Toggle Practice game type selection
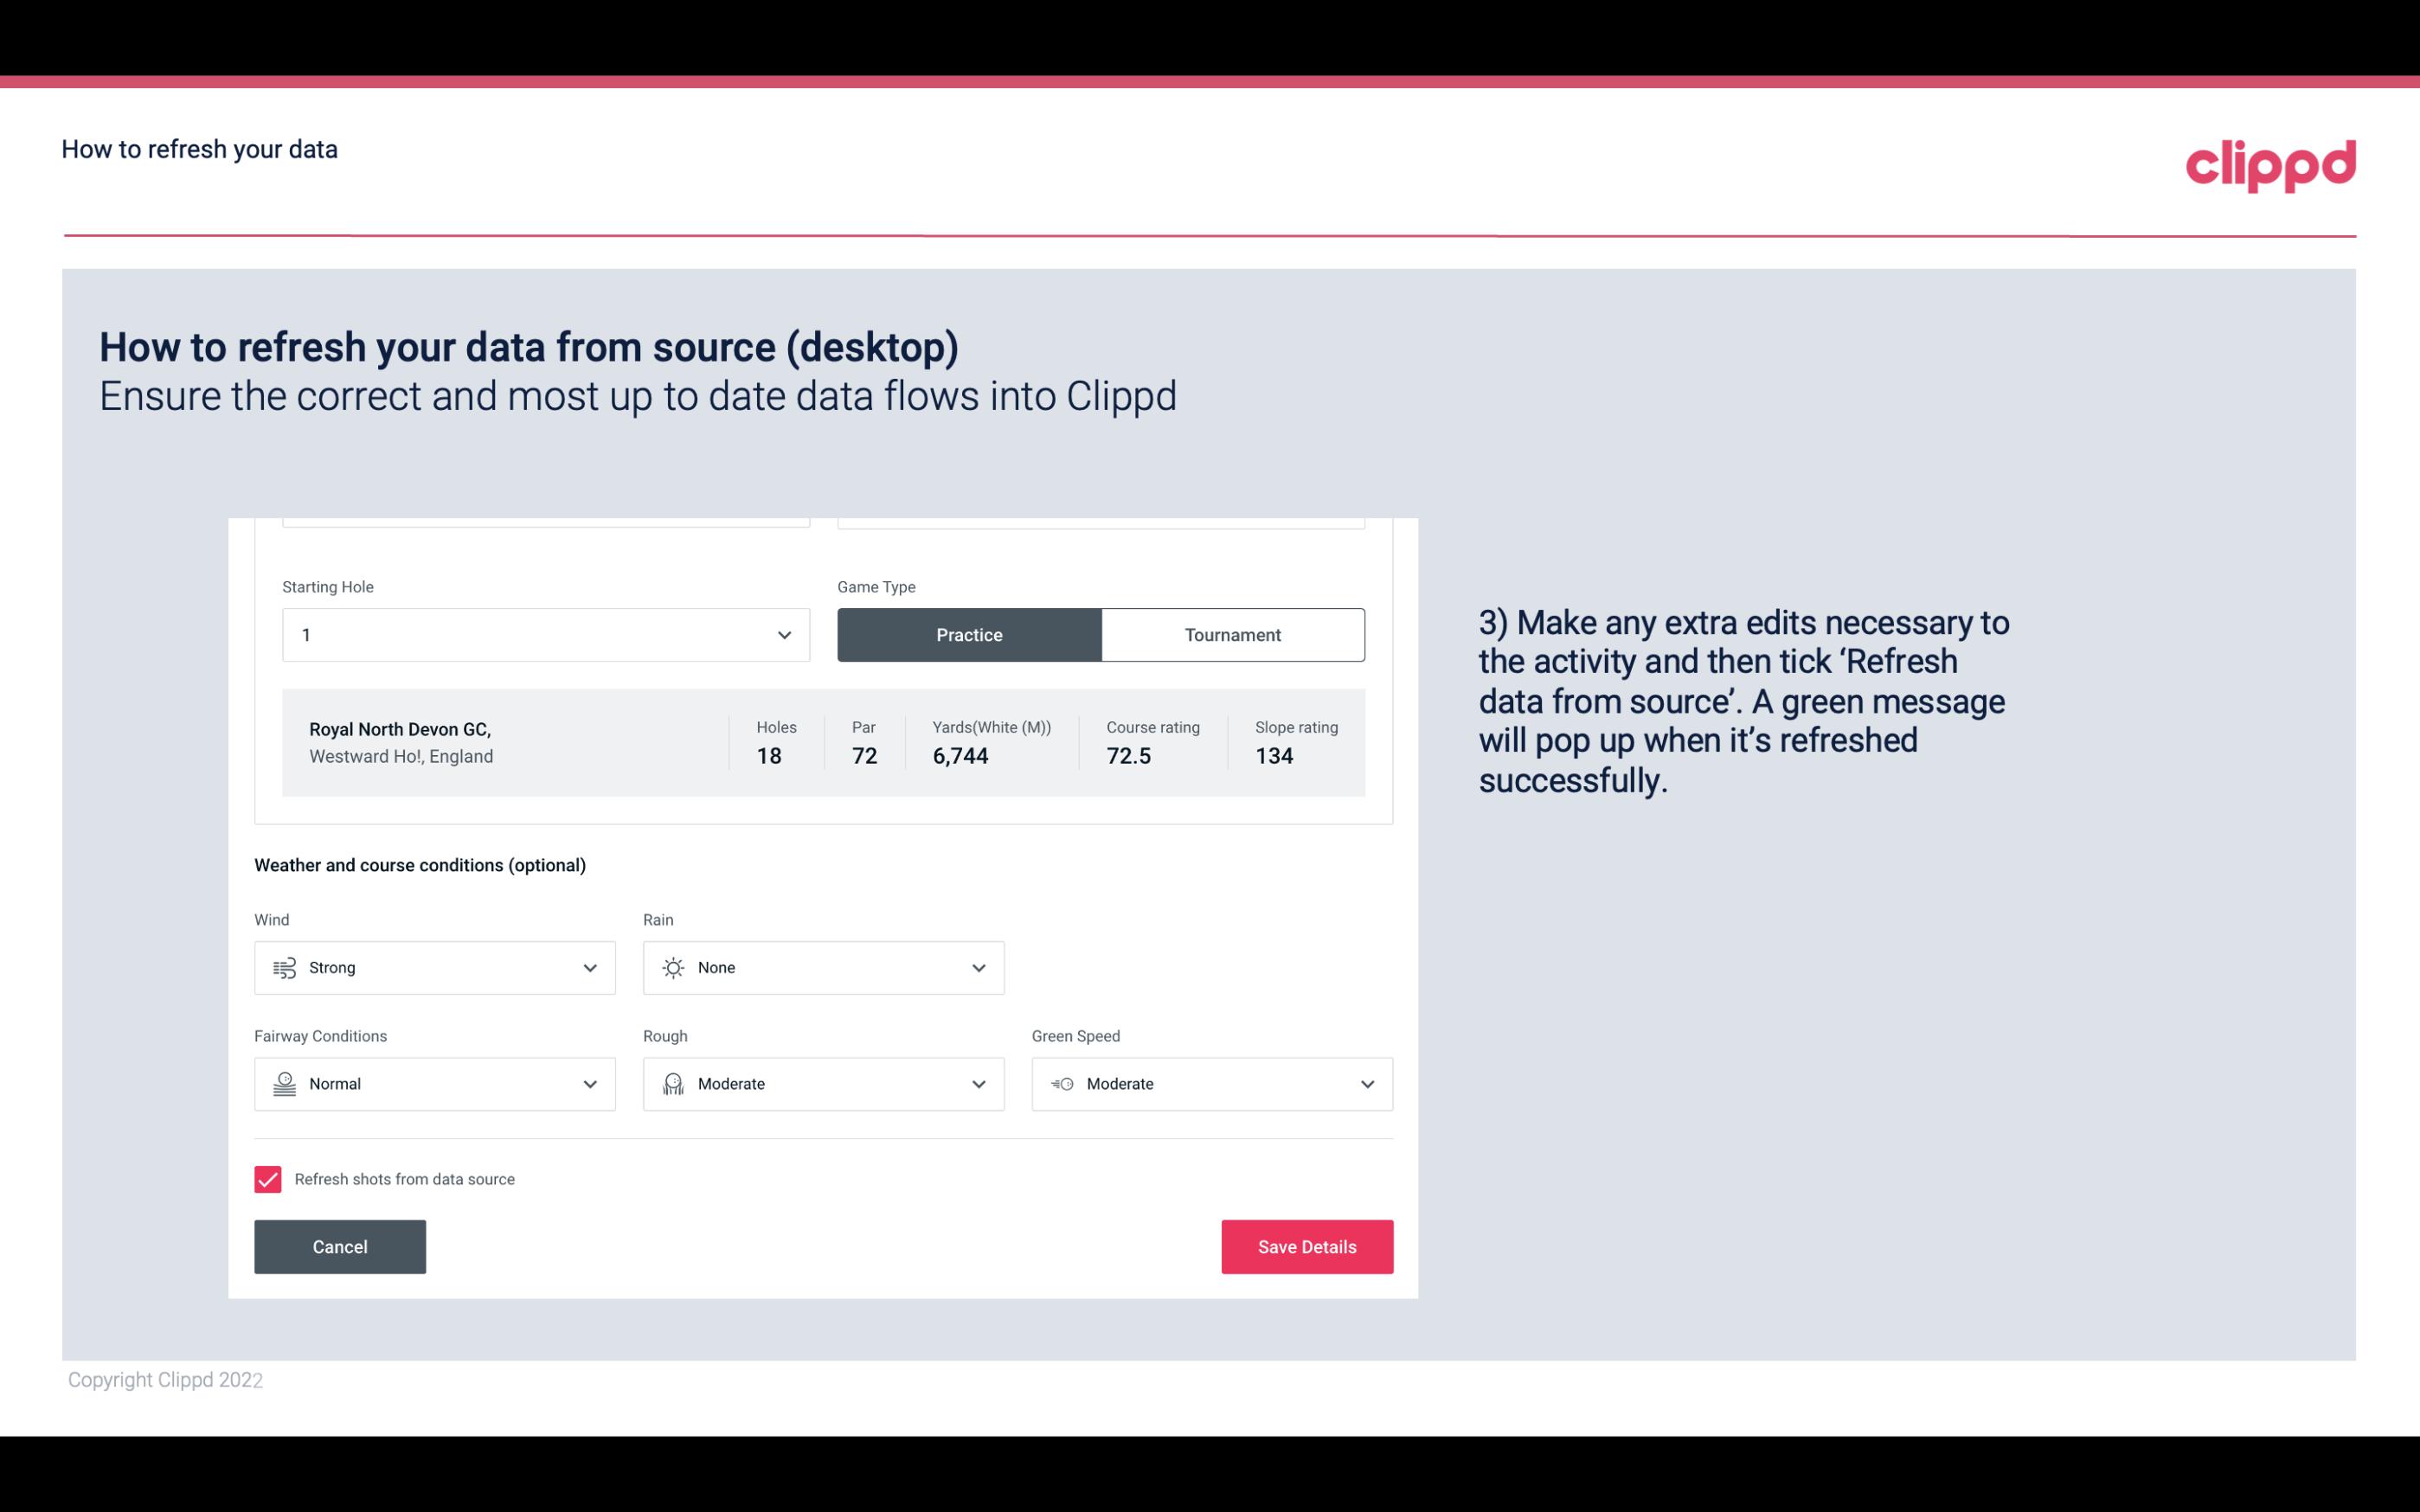The image size is (2420, 1512). click(x=969, y=634)
